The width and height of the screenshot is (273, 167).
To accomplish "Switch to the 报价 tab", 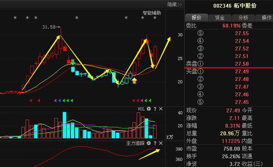I will pyautogui.click(x=197, y=18).
